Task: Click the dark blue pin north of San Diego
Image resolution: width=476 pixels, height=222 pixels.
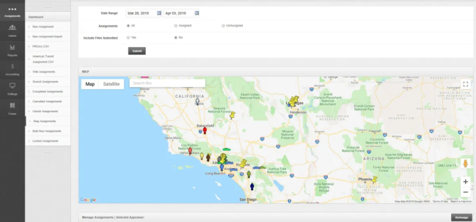Action: 251,186
